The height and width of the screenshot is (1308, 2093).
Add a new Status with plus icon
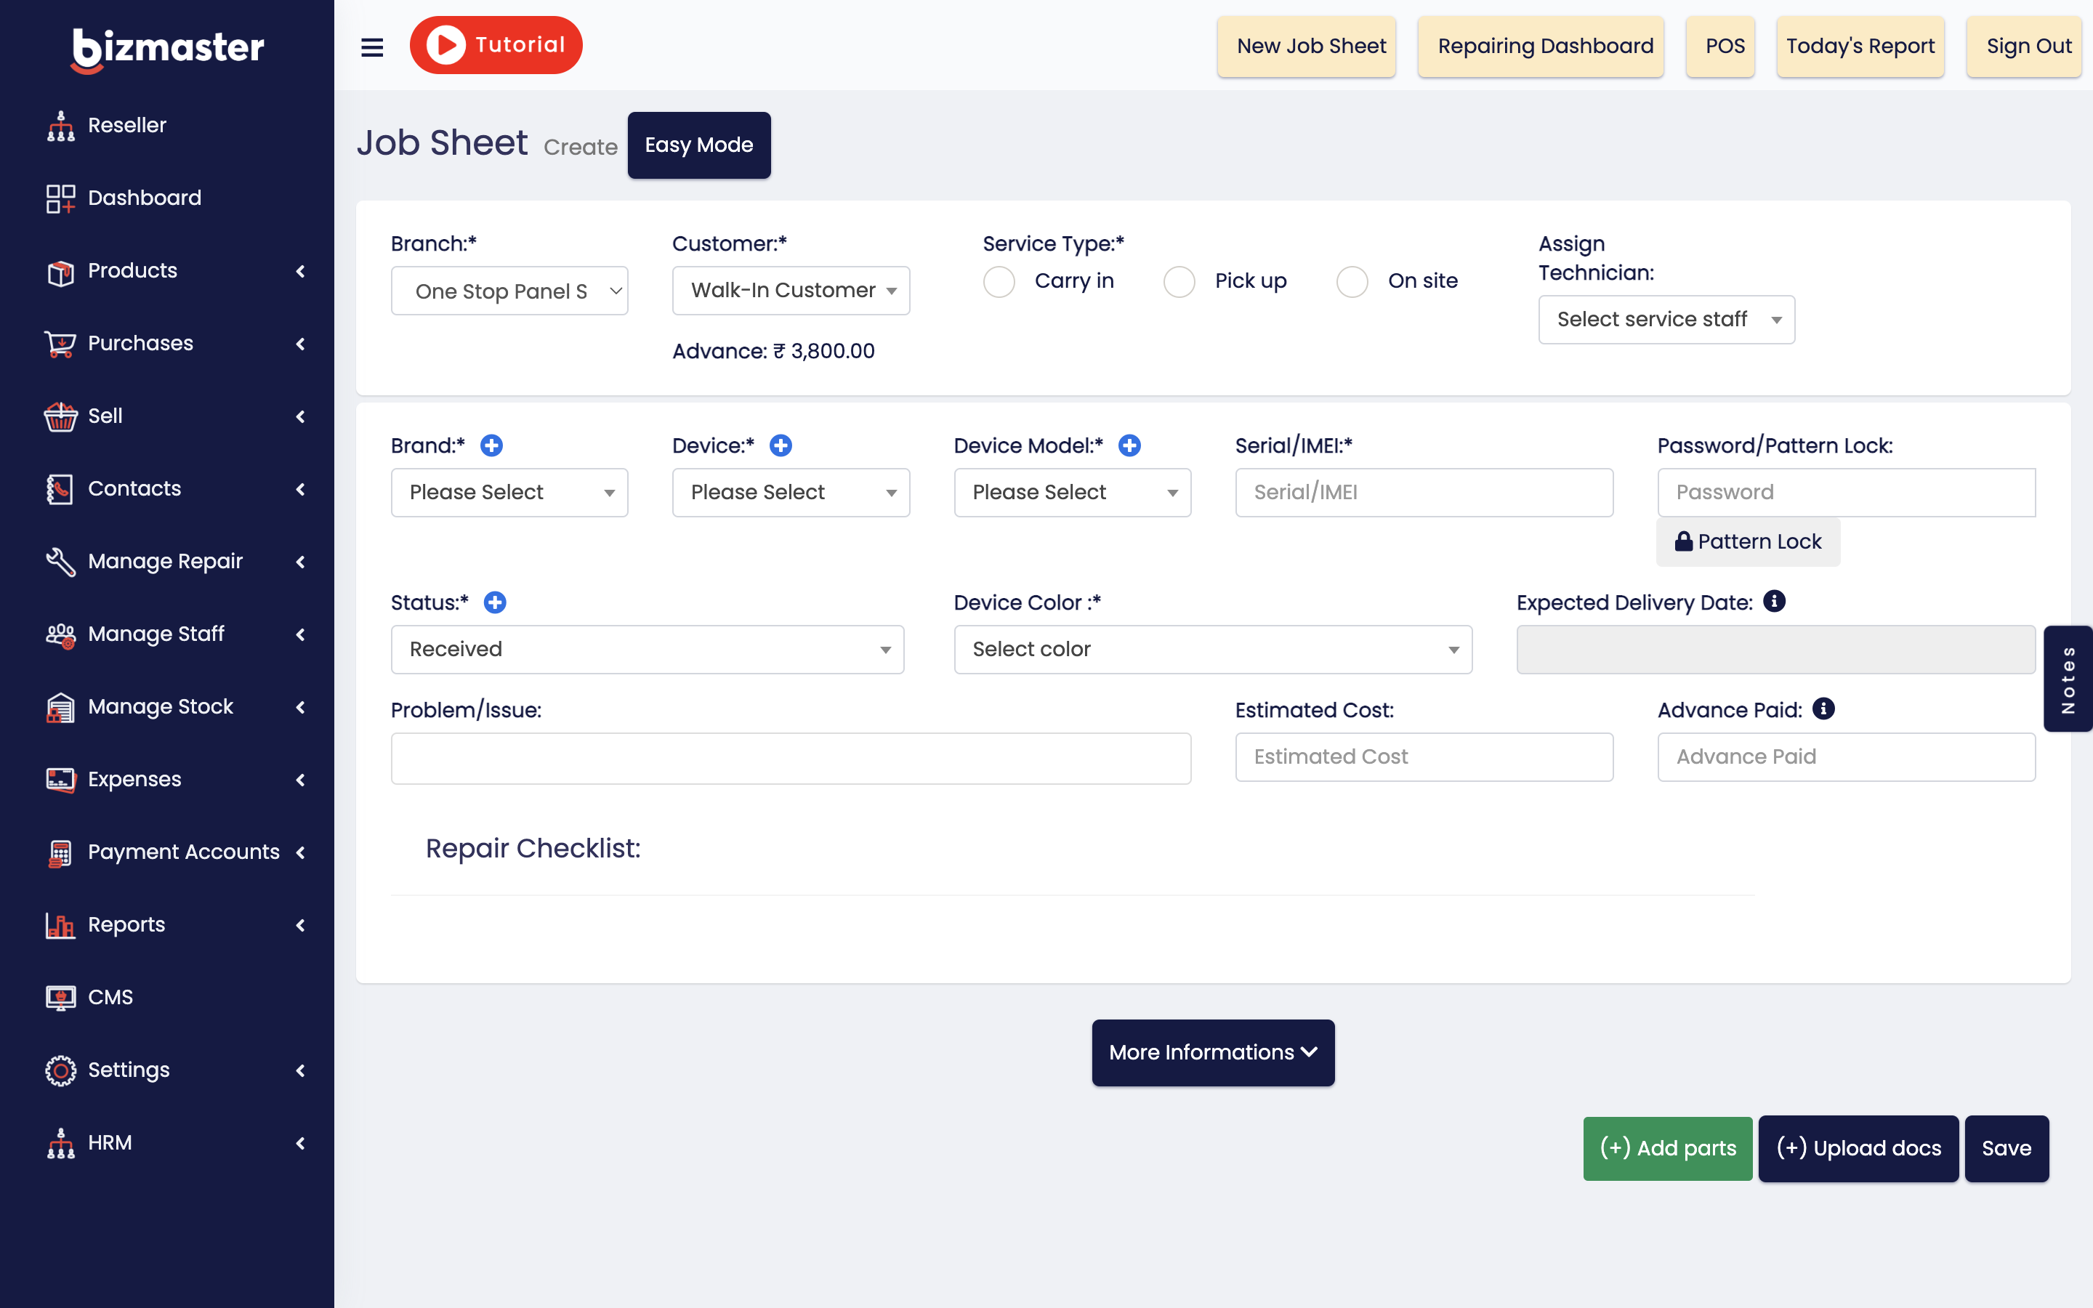click(495, 602)
